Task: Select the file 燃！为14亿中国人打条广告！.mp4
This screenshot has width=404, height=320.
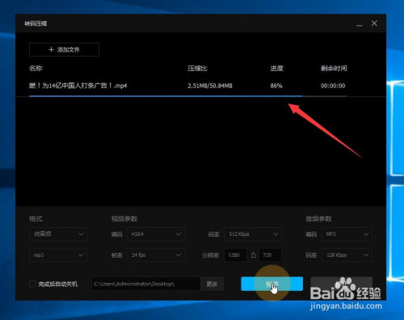Action: [x=78, y=86]
